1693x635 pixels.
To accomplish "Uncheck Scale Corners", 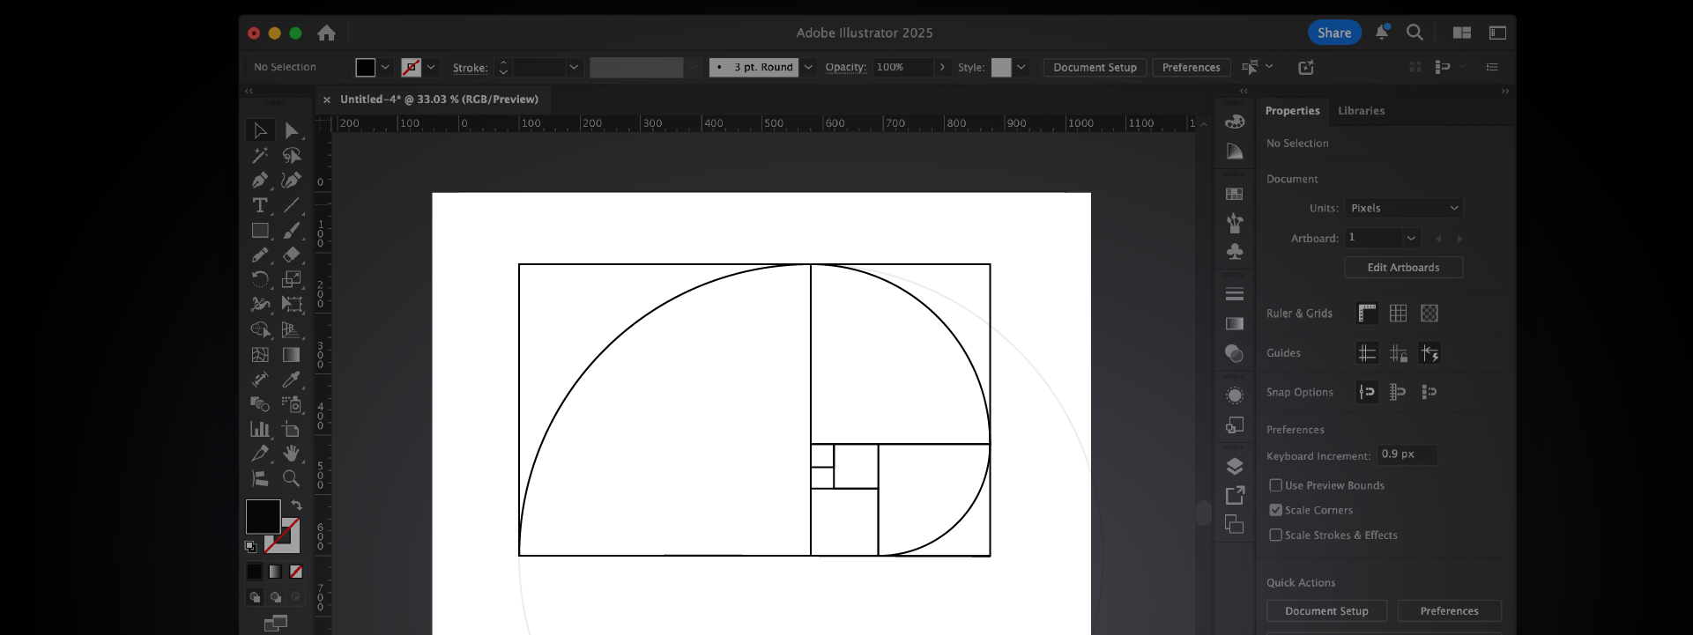I will [x=1275, y=510].
